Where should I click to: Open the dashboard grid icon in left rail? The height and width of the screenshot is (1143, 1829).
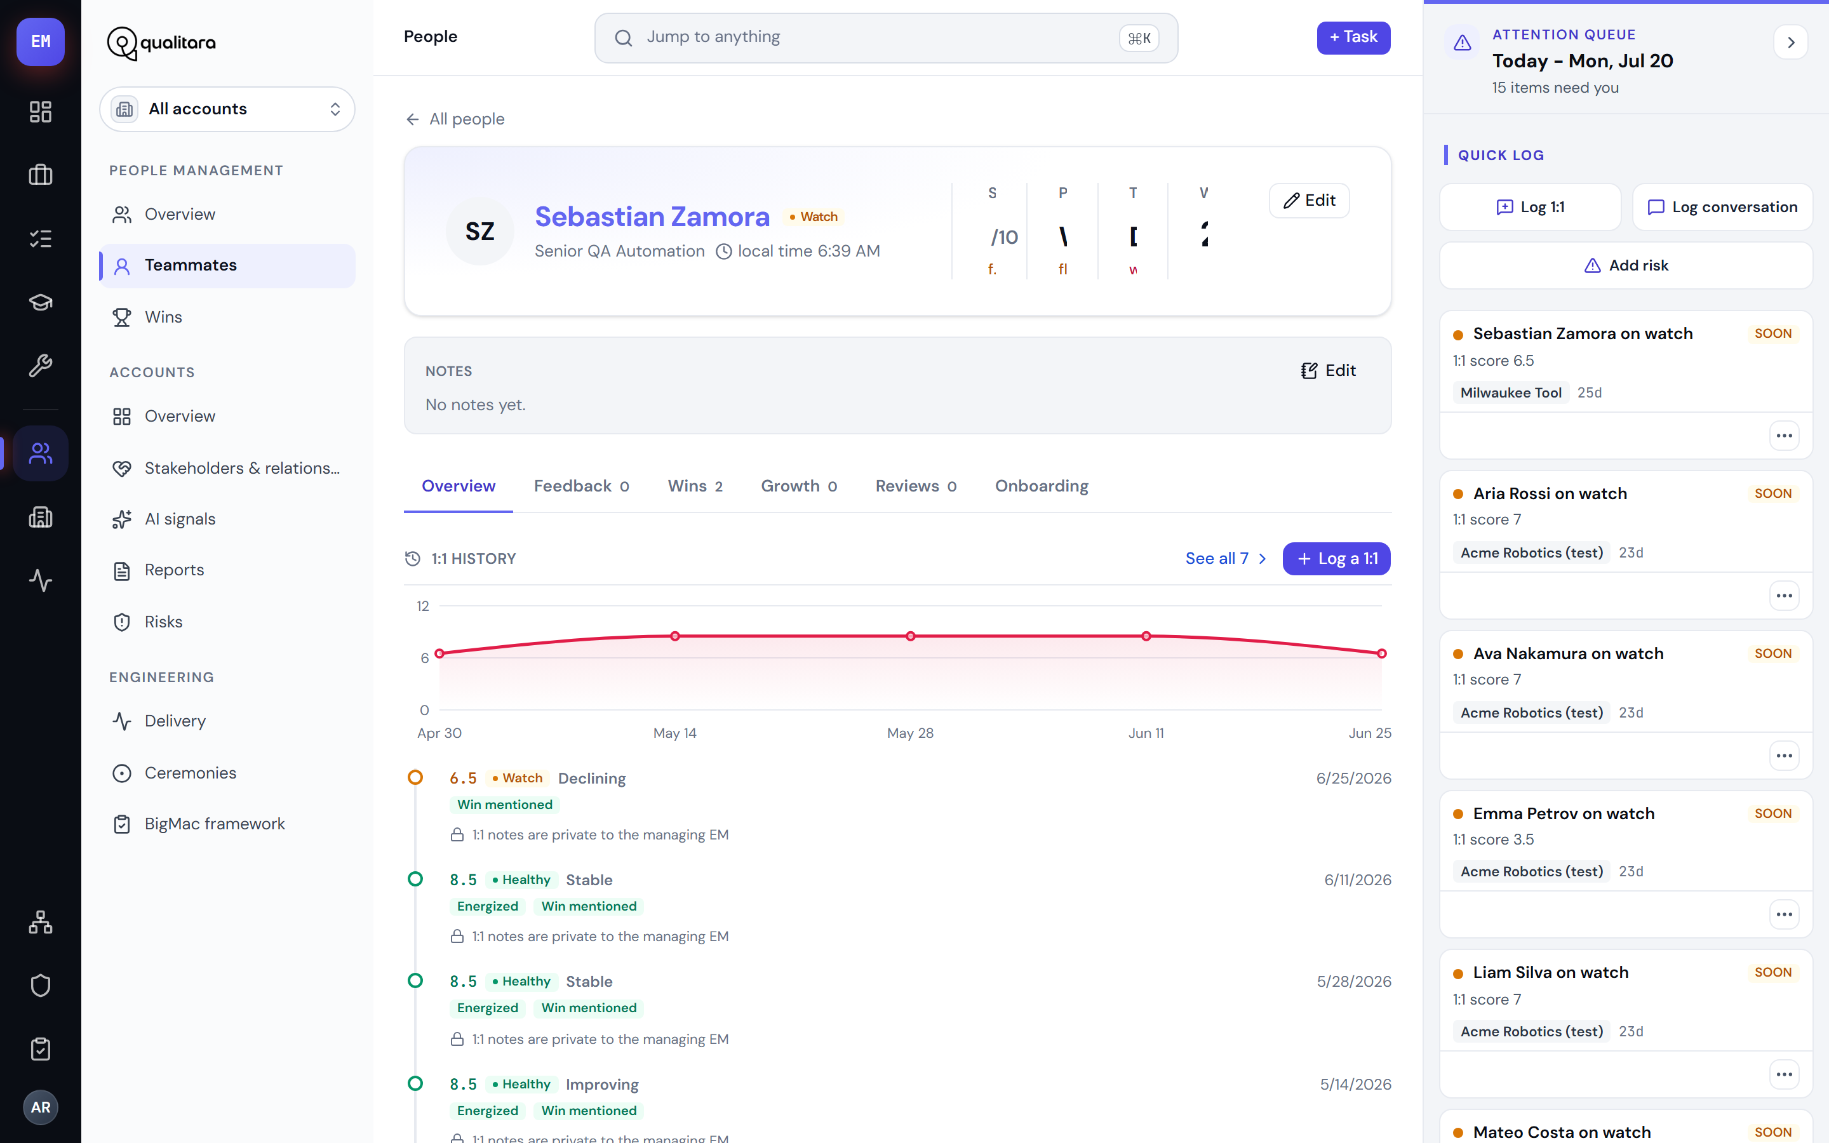pos(40,112)
